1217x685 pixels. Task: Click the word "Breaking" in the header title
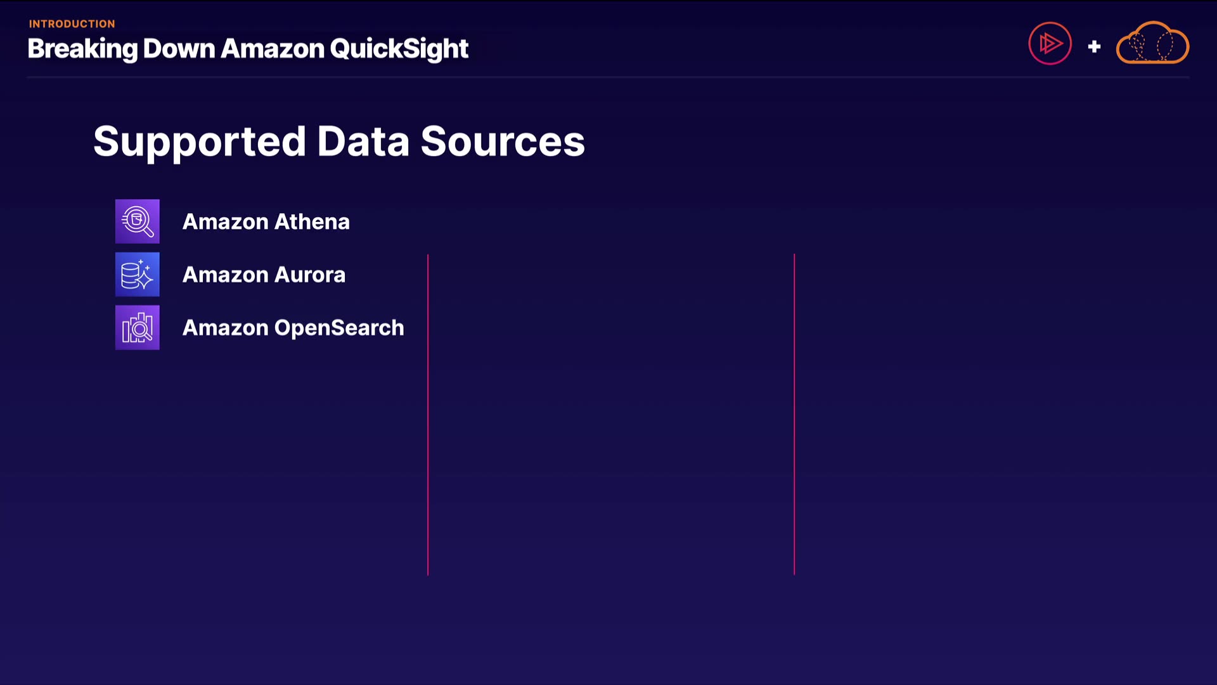[82, 49]
